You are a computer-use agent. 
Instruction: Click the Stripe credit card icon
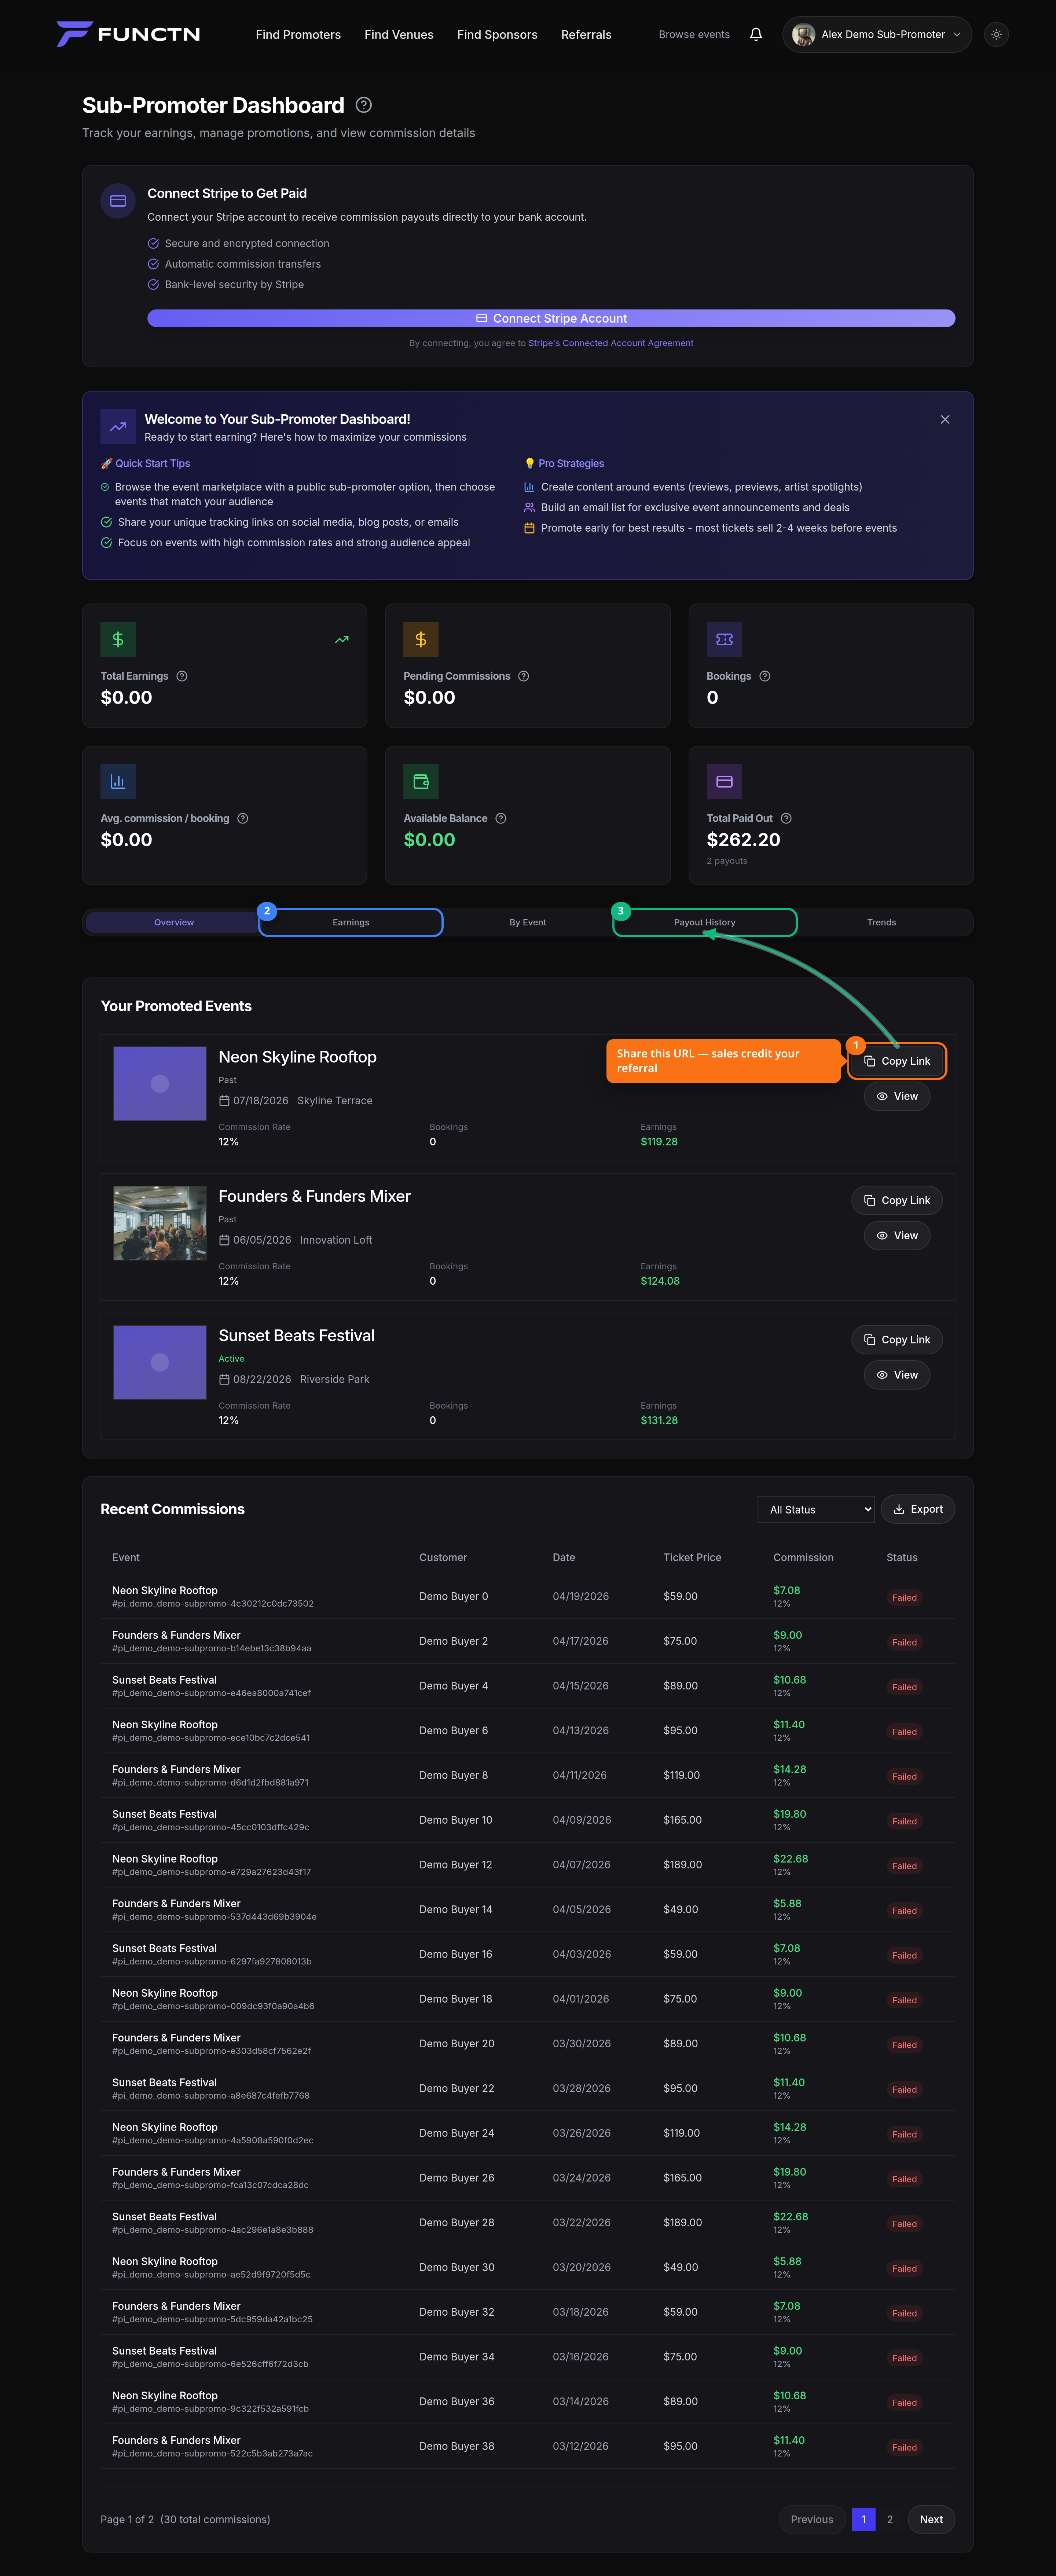click(118, 201)
